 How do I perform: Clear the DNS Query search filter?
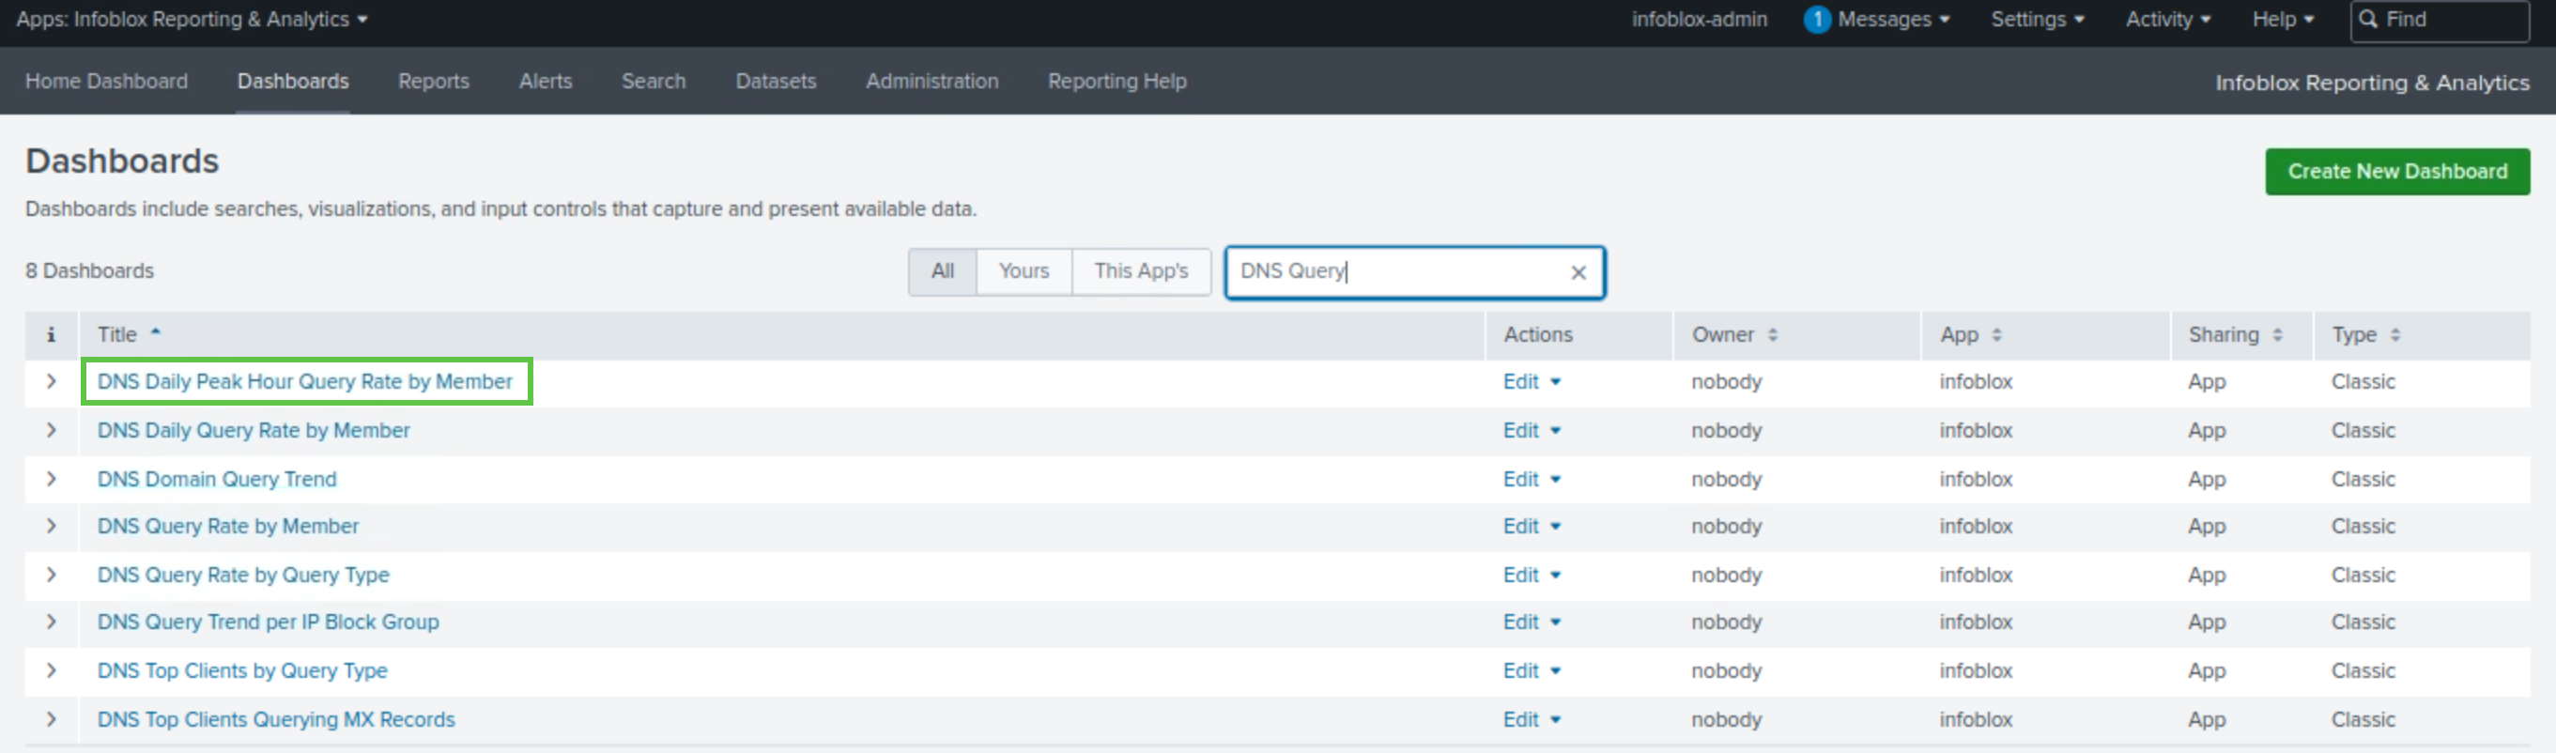[x=1578, y=273]
